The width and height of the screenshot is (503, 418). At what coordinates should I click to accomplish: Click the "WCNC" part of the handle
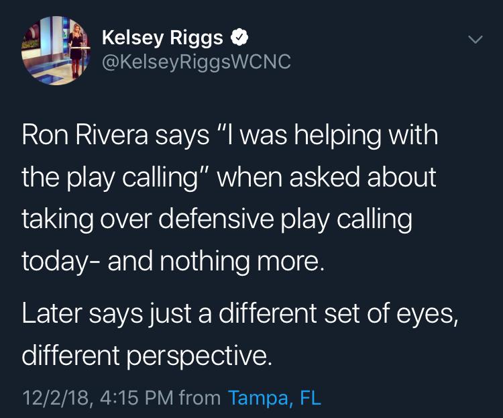click(x=260, y=61)
